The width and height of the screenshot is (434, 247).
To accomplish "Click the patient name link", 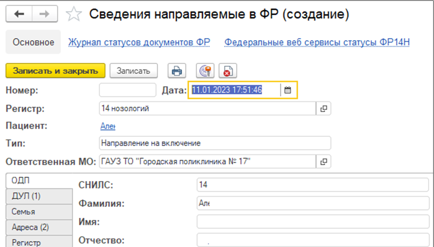I will click(x=107, y=127).
